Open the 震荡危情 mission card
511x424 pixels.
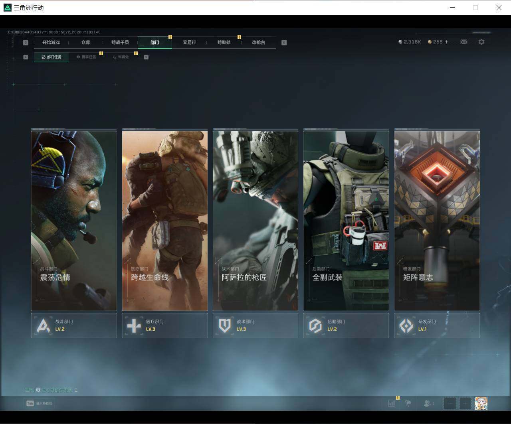pos(74,220)
